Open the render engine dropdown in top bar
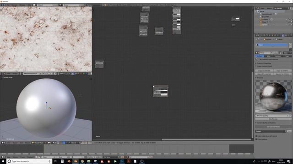 tap(94, 5)
